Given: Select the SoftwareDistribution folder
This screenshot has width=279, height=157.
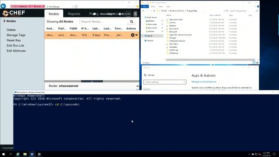Looking at the screenshot, I should pyautogui.click(x=176, y=41).
